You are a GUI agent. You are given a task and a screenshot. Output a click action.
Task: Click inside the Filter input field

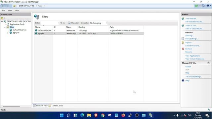coord(49,23)
